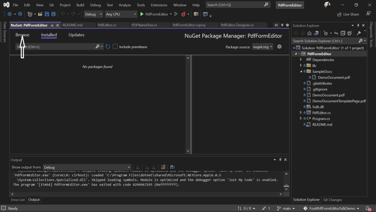Enable Include prerelease checkbox
This screenshot has width=376, height=212.
pos(115,47)
